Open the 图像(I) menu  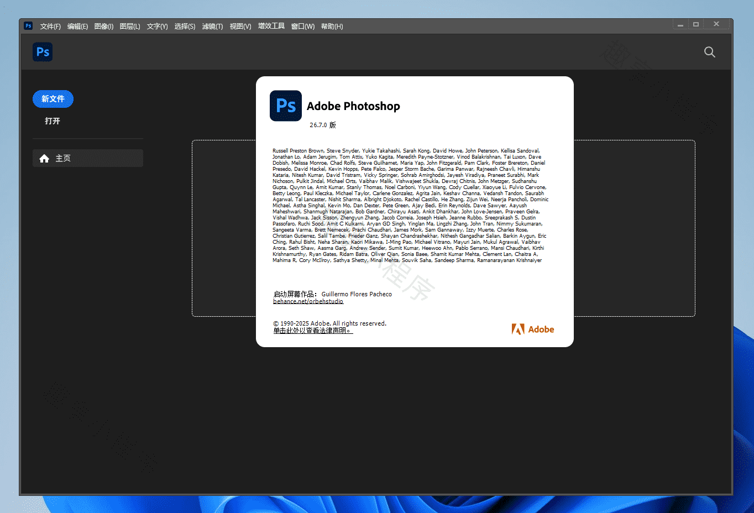[x=104, y=27]
